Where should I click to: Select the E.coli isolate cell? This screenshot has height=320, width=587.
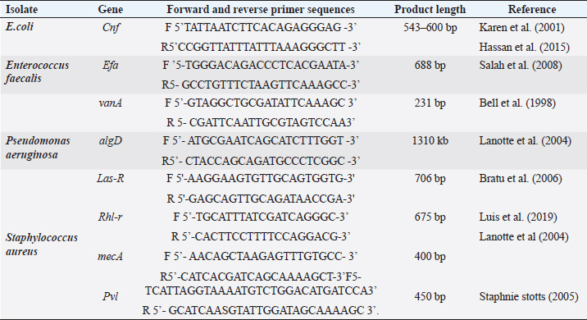(x=20, y=27)
